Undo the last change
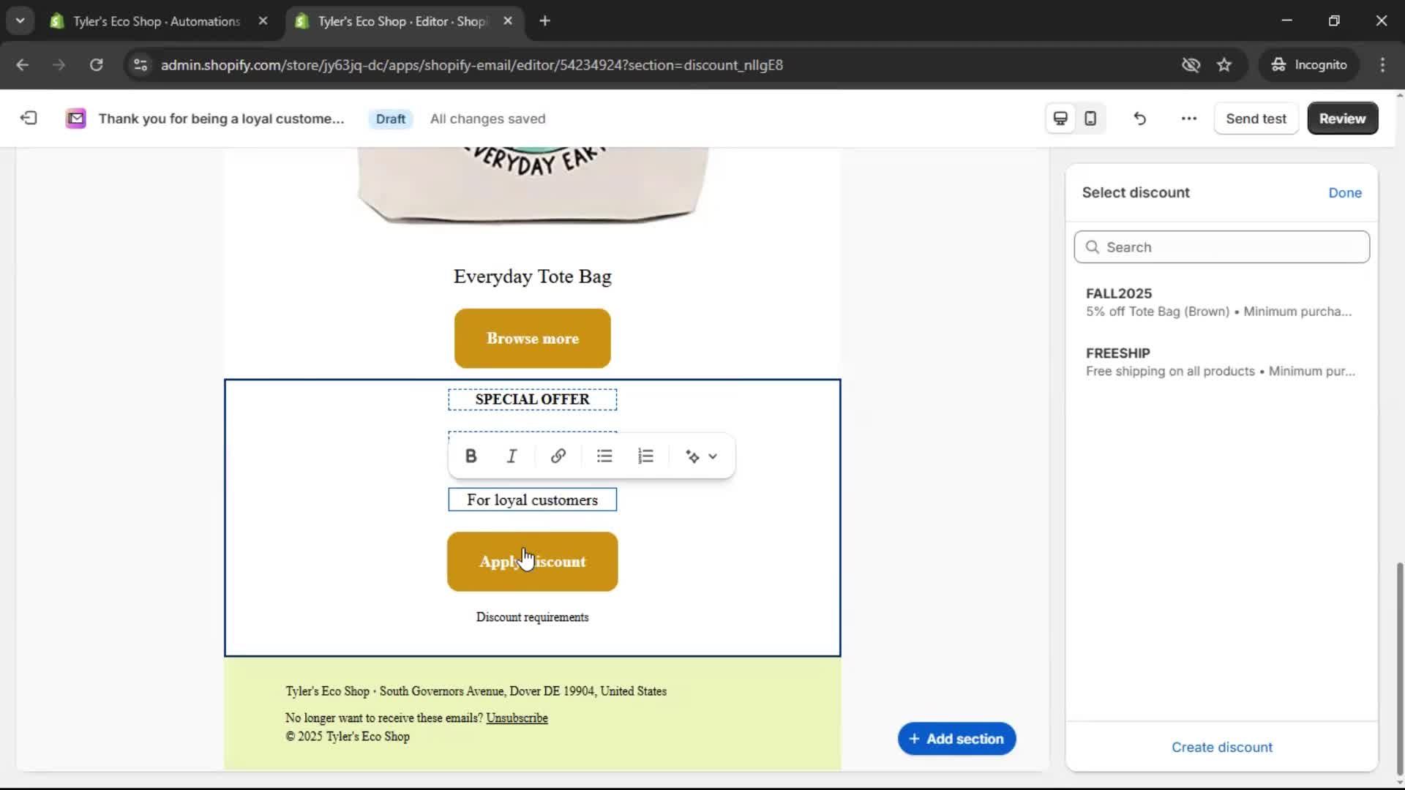The height and width of the screenshot is (790, 1405). (x=1139, y=118)
